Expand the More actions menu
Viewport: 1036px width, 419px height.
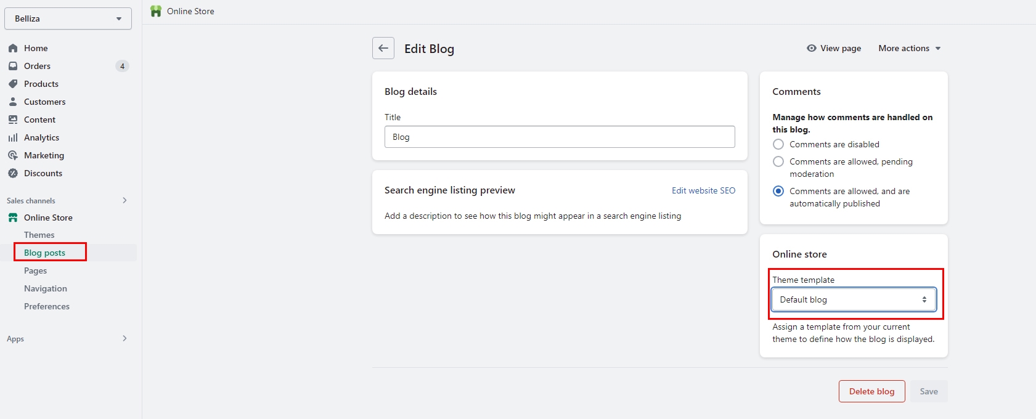tap(909, 48)
